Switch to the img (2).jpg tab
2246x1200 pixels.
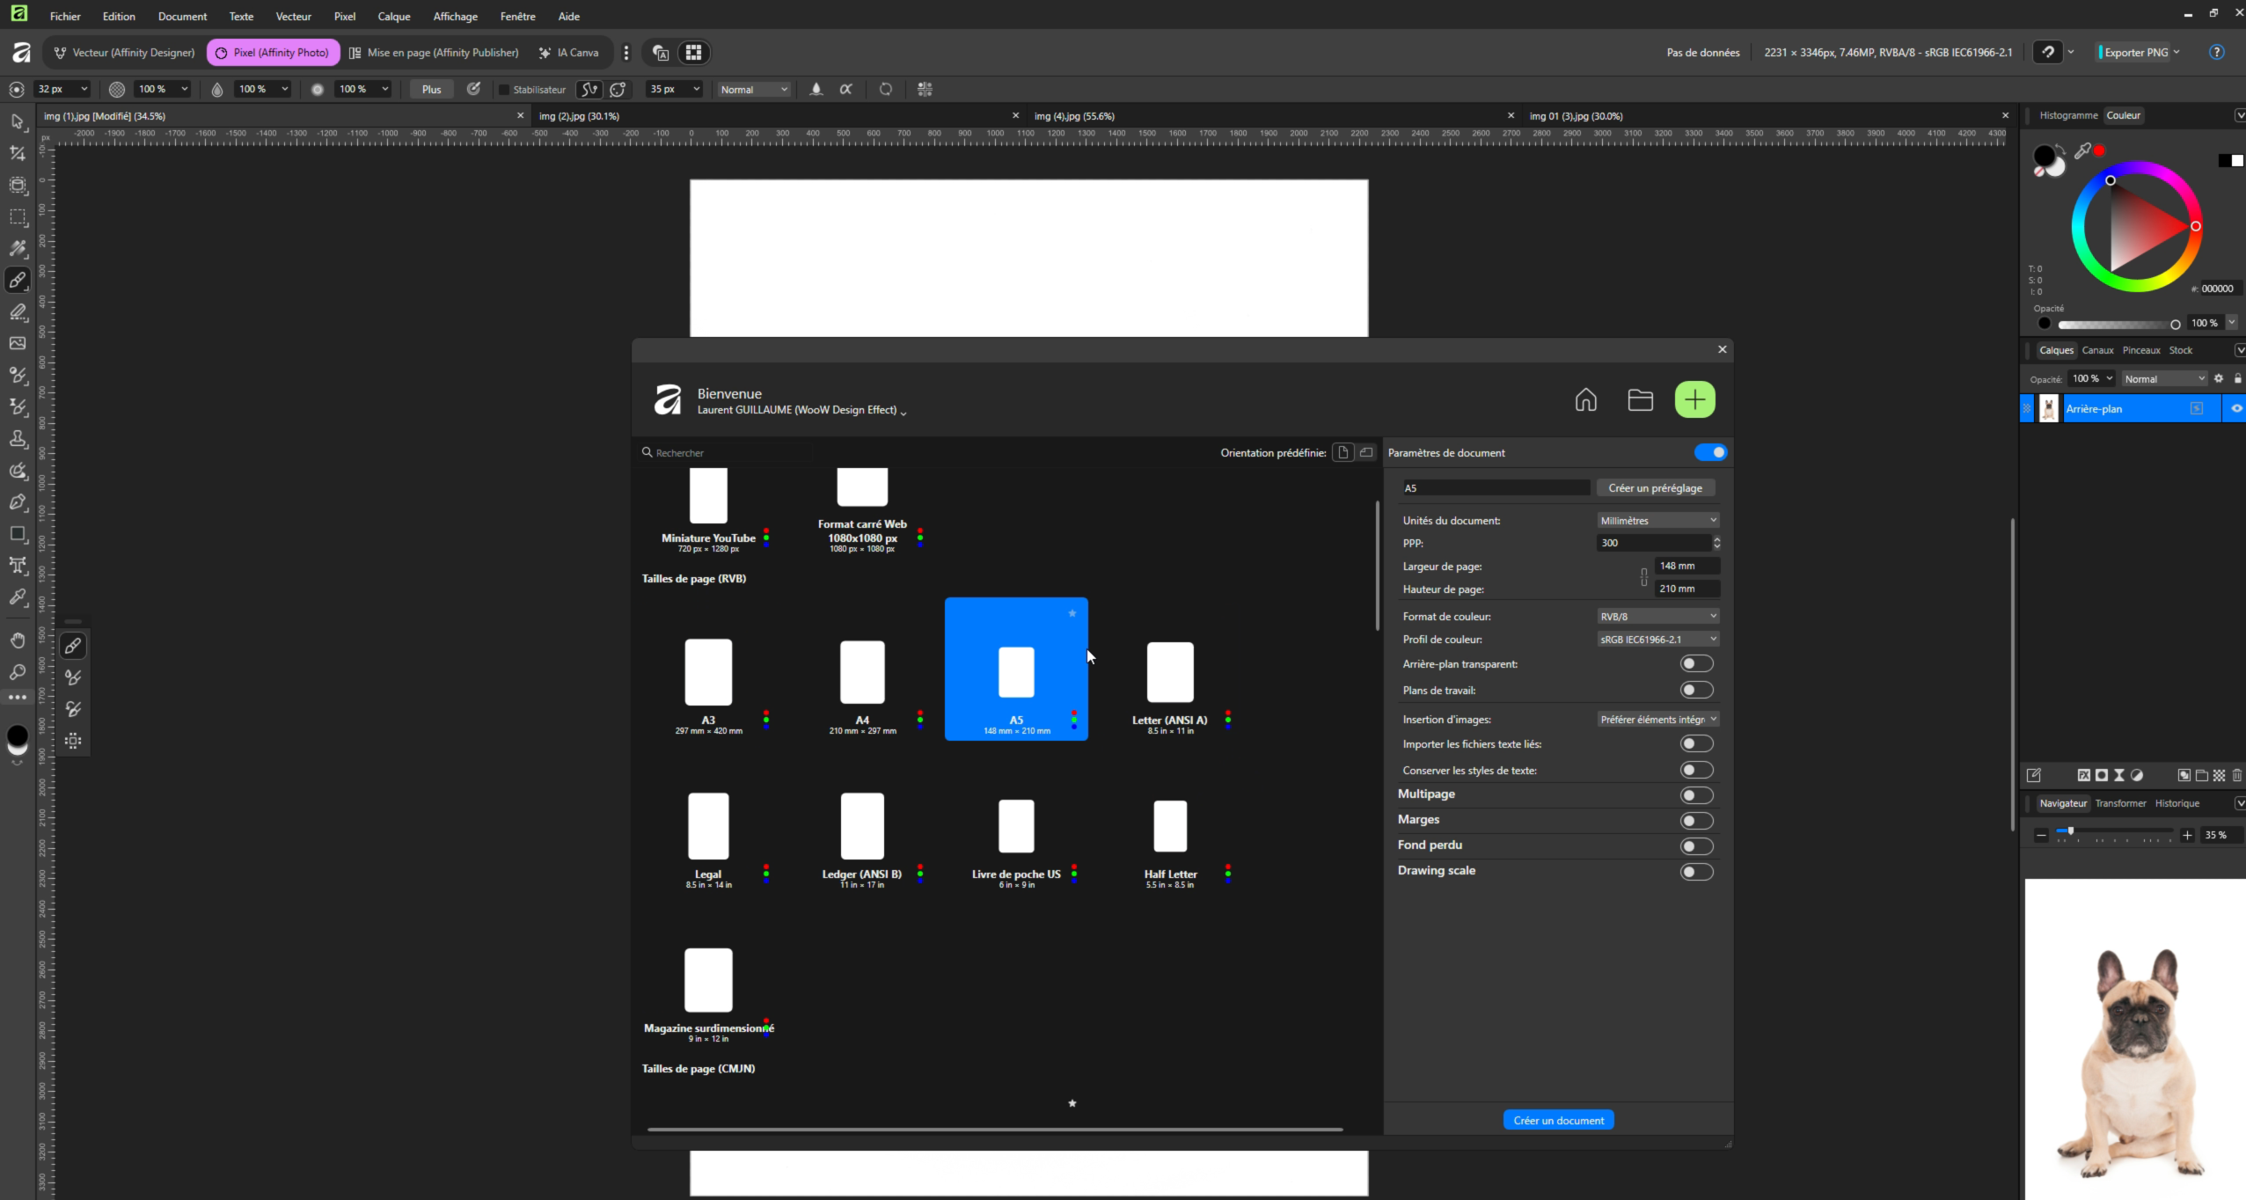[580, 116]
